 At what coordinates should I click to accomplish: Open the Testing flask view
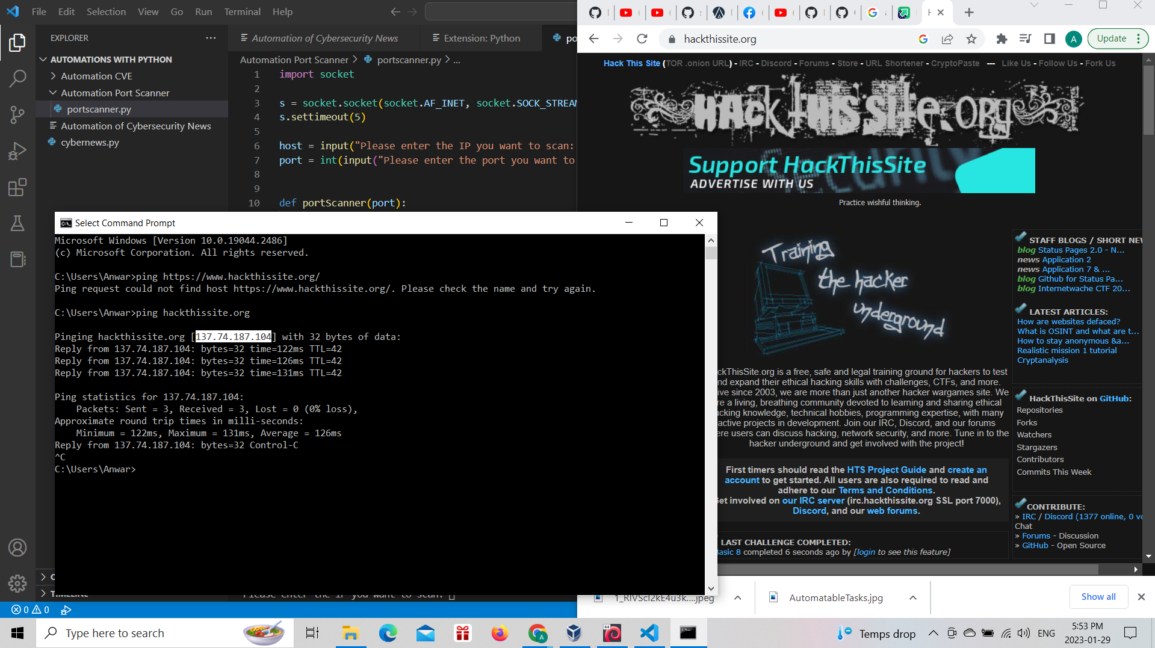(x=17, y=223)
